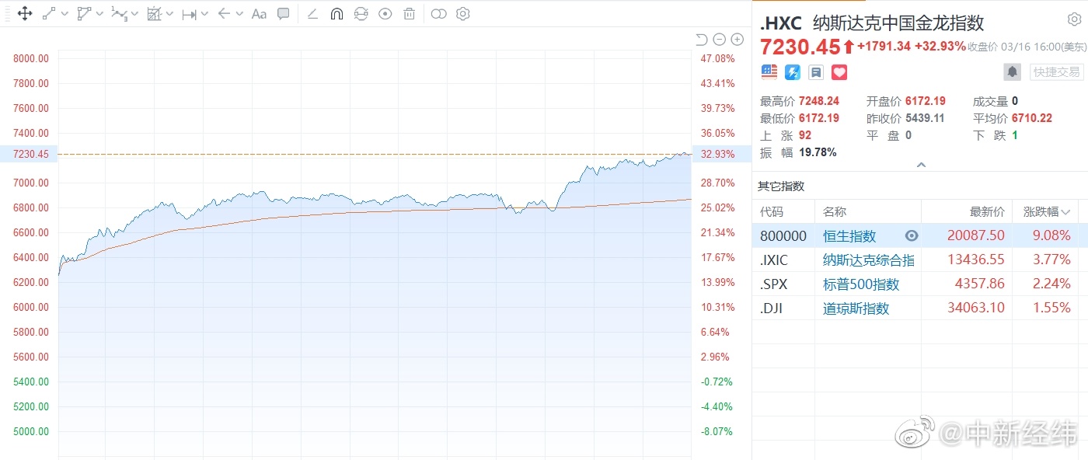Select the 恒生指数 row in index list
1088x460 pixels.
[x=849, y=236]
